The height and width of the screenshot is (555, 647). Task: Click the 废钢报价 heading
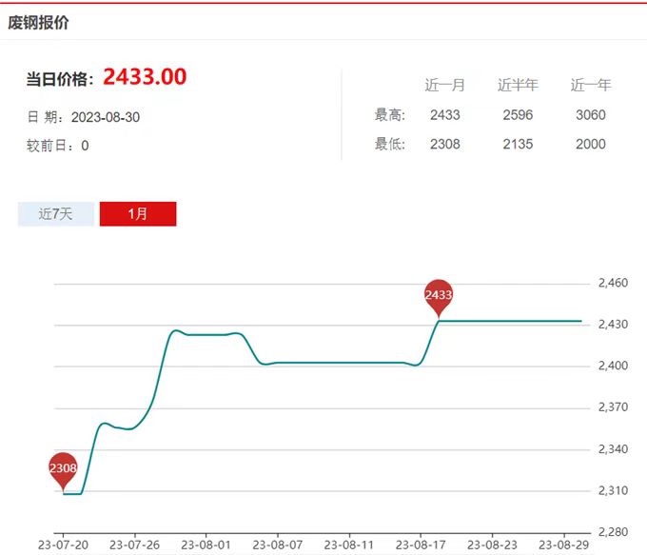tap(38, 22)
